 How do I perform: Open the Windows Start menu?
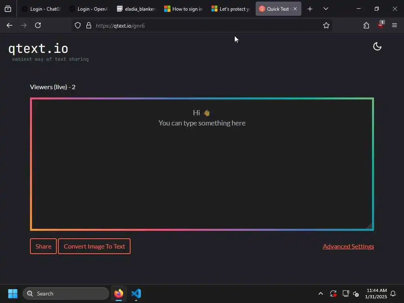[x=13, y=294]
